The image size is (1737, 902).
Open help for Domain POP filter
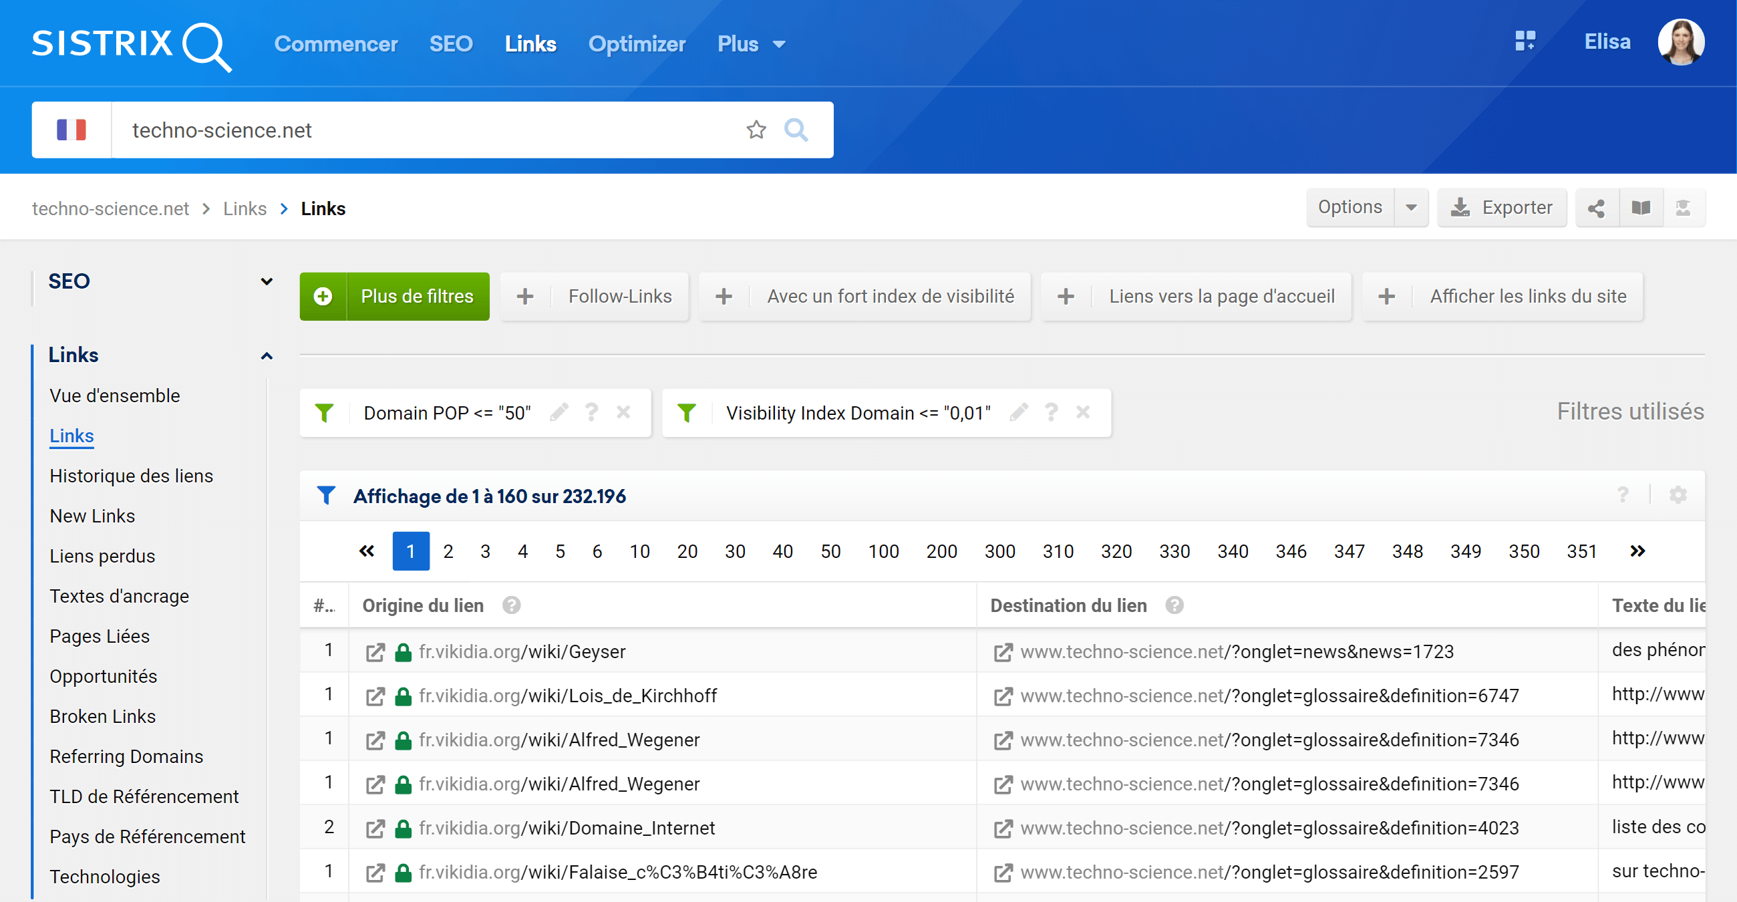(591, 412)
